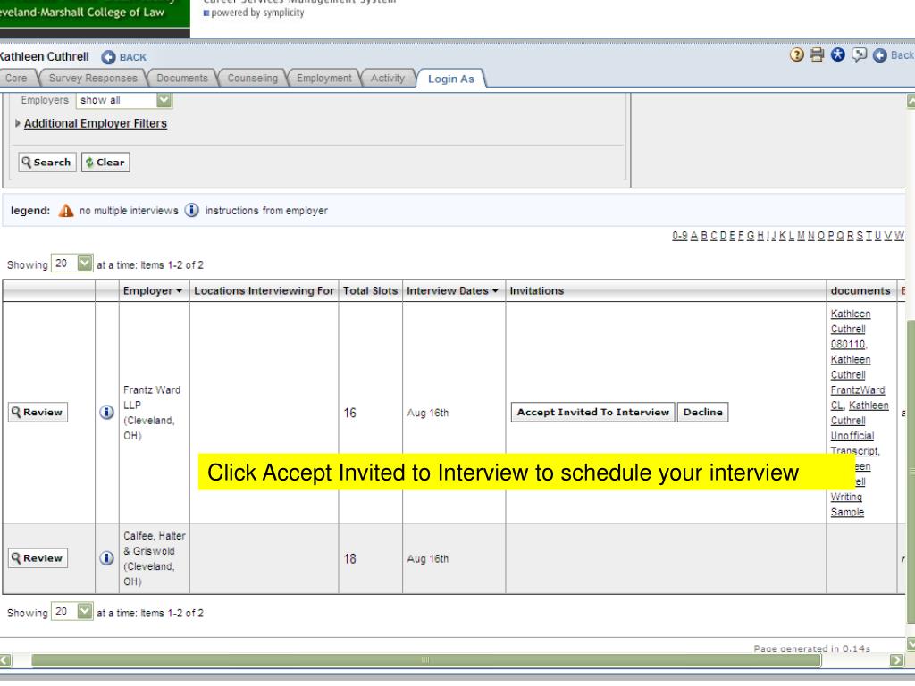Filter employers by letter F

[x=741, y=236]
